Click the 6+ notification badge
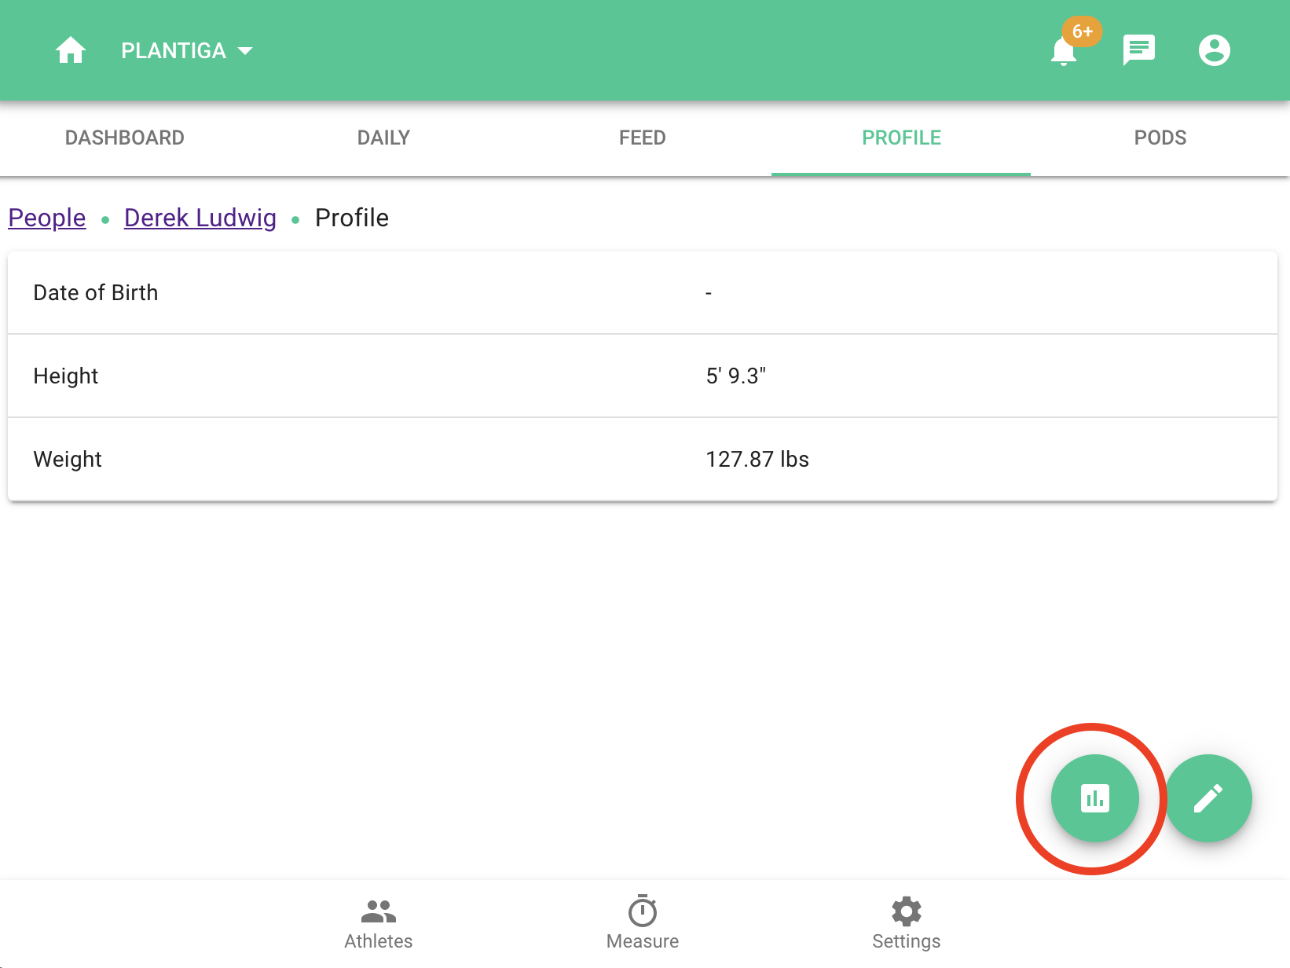Screen dimensions: 1290x968 pos(1082,31)
